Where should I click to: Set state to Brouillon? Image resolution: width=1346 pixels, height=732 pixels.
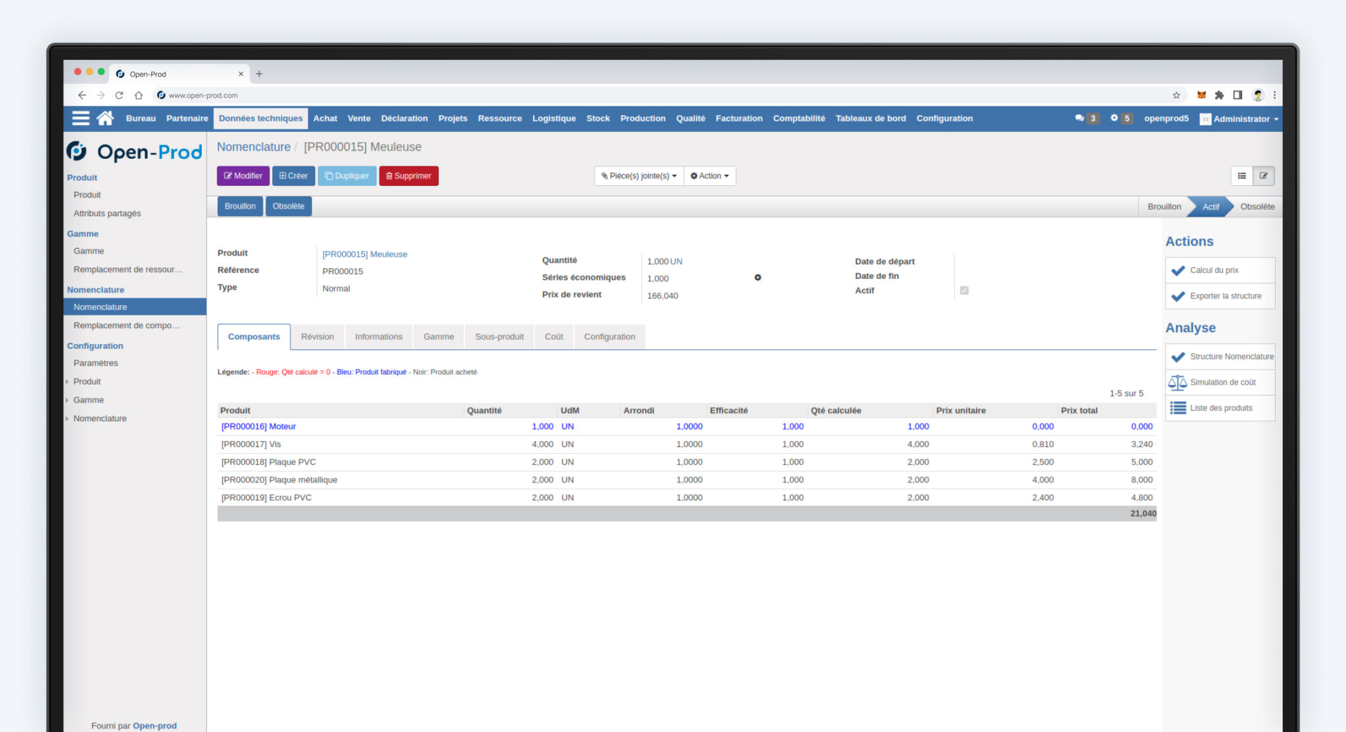(239, 206)
